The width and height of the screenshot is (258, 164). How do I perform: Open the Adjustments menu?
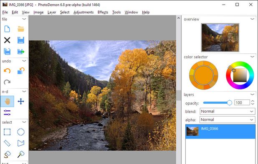tap(83, 12)
